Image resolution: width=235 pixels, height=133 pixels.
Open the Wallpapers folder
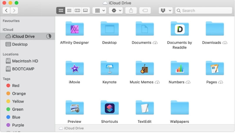pyautogui.click(x=179, y=108)
